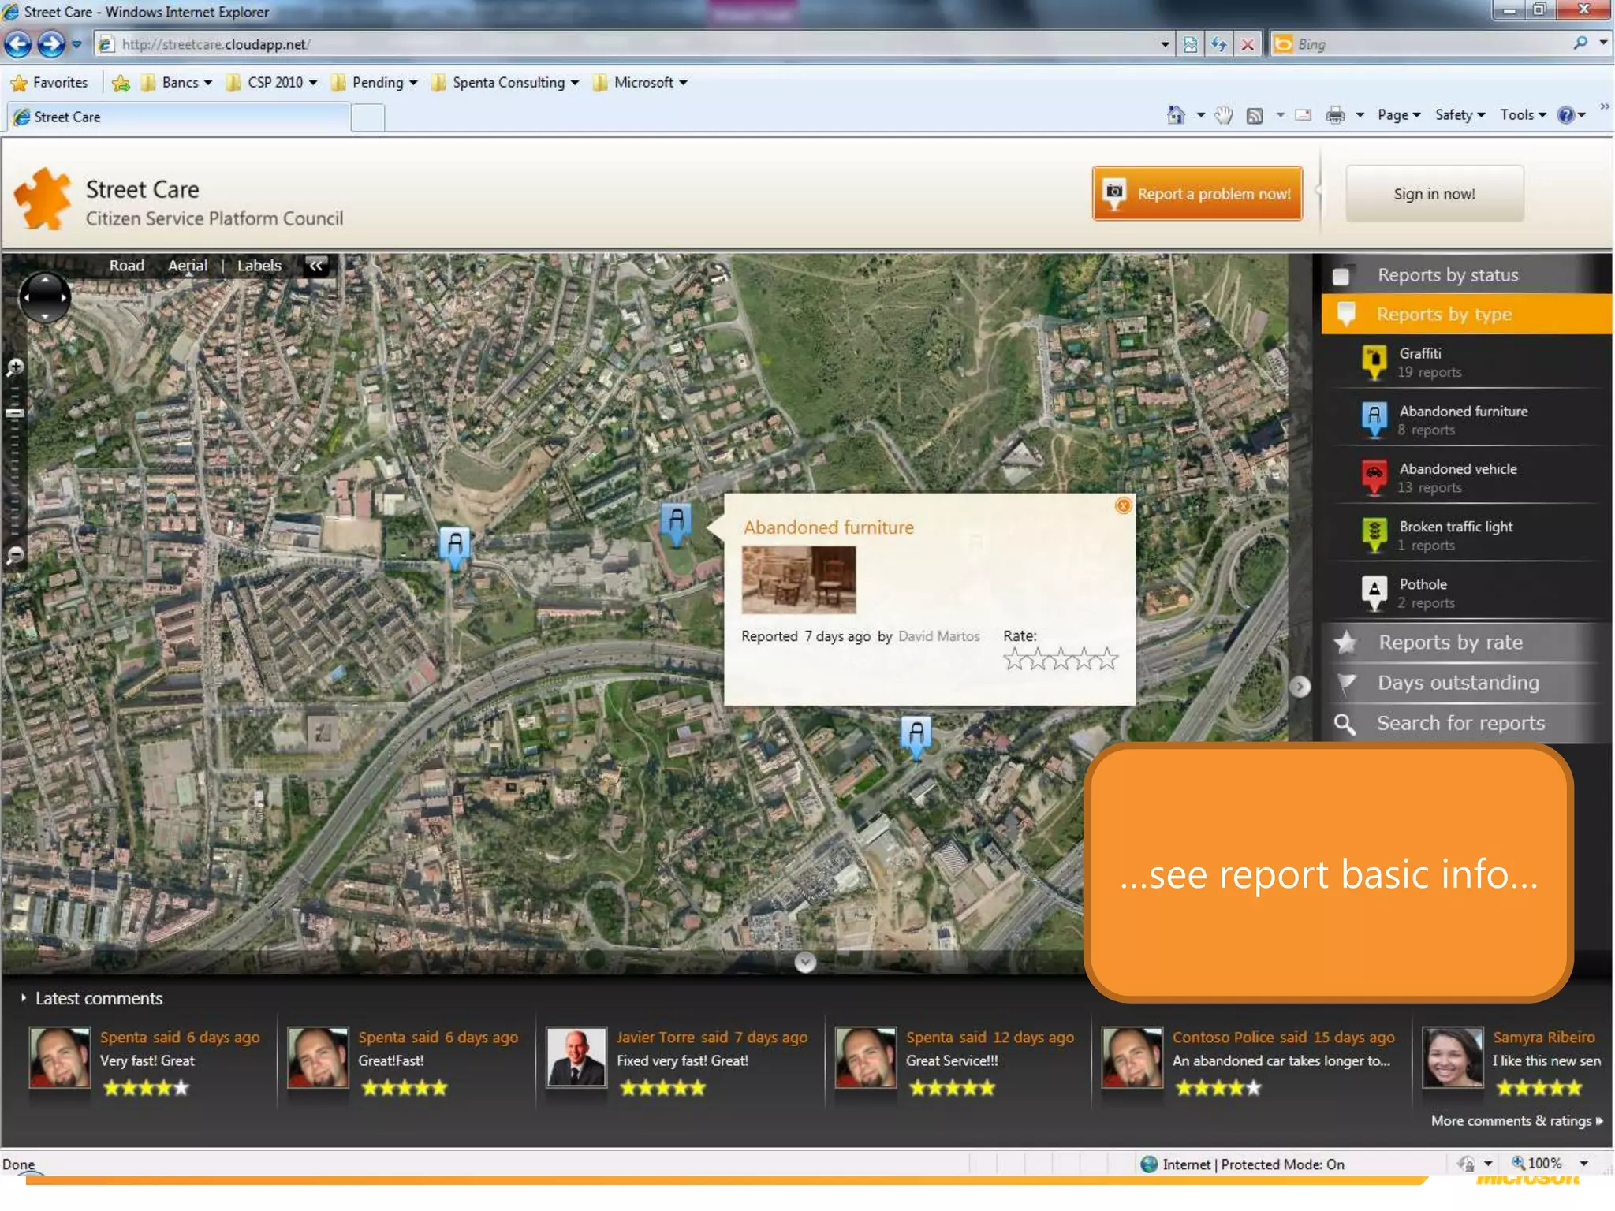Viewport: 1615px width, 1211px height.
Task: Toggle map Labels
Action: click(x=259, y=266)
